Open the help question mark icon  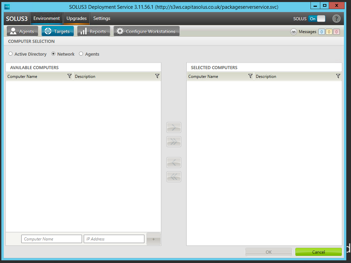pyautogui.click(x=336, y=19)
